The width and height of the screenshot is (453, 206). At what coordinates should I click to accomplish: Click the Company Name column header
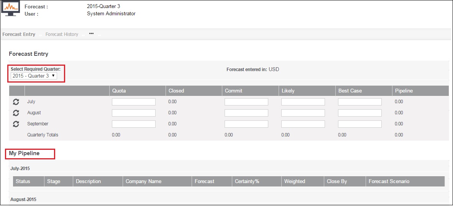[x=158, y=181]
